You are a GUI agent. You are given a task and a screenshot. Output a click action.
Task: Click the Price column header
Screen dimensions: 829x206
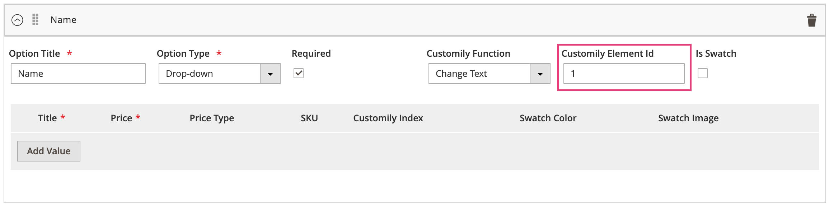[x=121, y=118]
